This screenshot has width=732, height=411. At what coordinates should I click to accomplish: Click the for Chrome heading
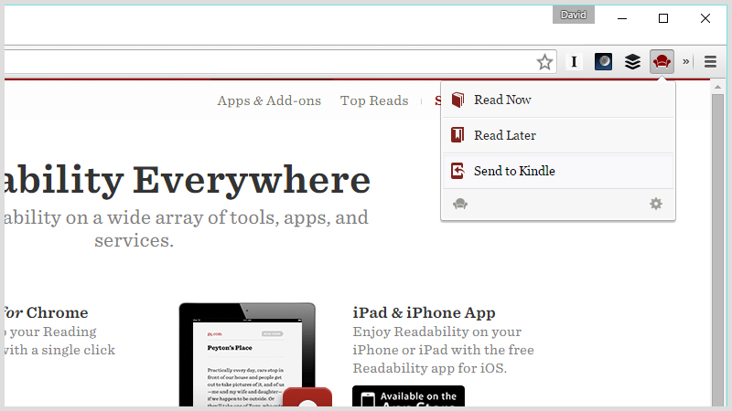point(45,312)
